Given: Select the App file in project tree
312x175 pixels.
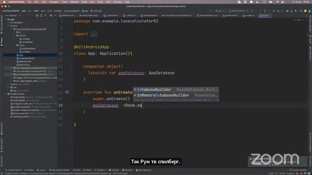Looking at the screenshot, I should pyautogui.click(x=30, y=55).
